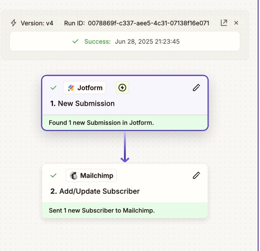Open the run in a new window

pyautogui.click(x=224, y=23)
